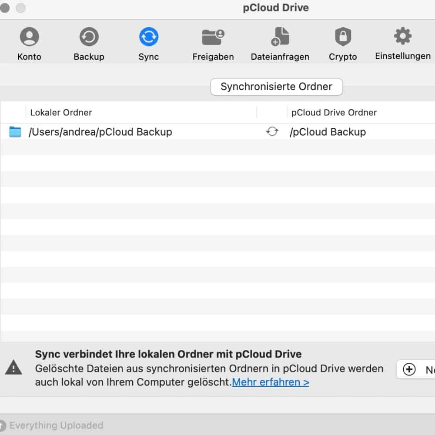Switch to the Crypto tab label
Viewport: 435px width, 435px height.
pyautogui.click(x=343, y=57)
